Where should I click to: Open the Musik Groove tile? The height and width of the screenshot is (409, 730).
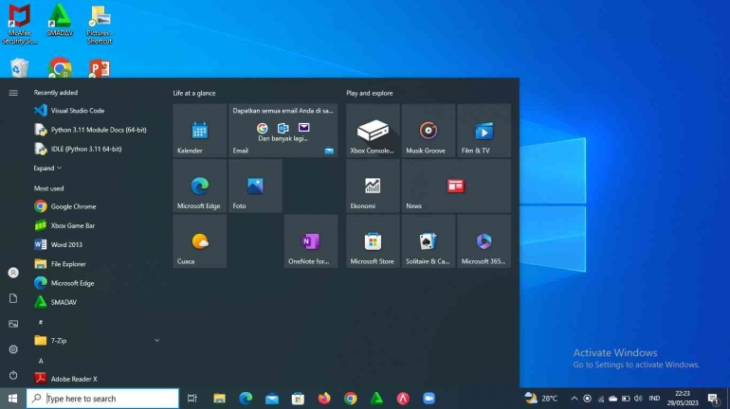tap(429, 131)
